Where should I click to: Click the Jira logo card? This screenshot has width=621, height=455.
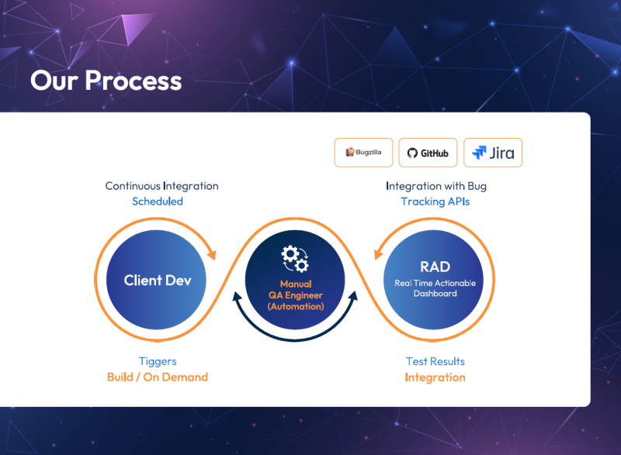pos(493,153)
